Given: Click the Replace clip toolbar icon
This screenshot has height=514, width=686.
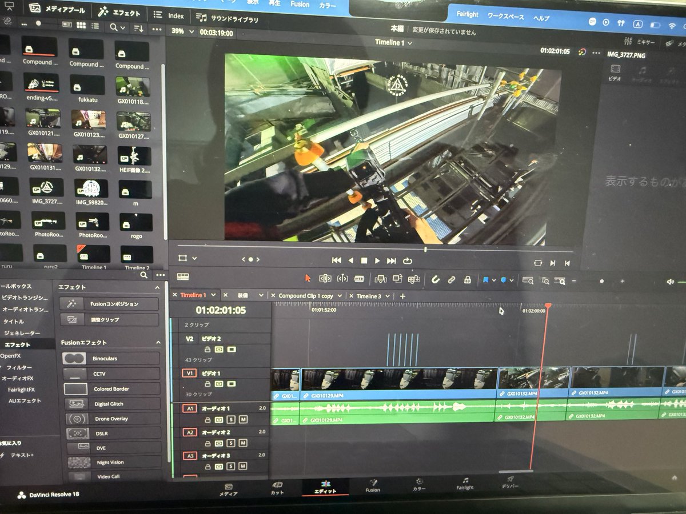Looking at the screenshot, I should pyautogui.click(x=414, y=279).
